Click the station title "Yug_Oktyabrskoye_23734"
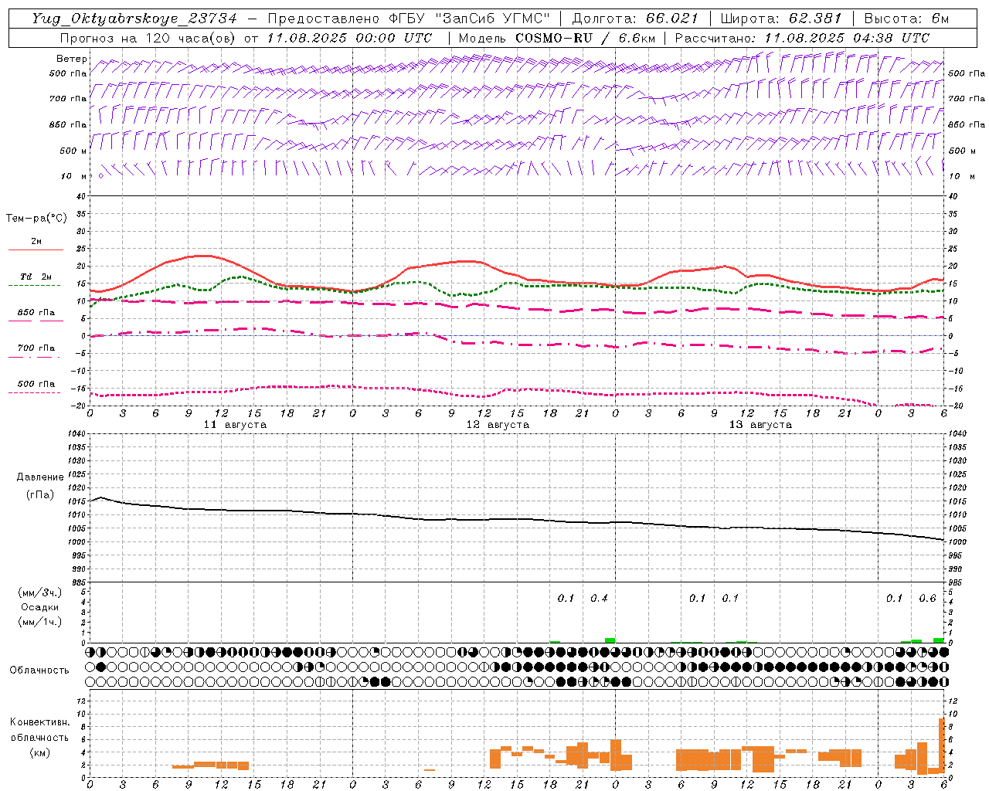 pos(134,19)
